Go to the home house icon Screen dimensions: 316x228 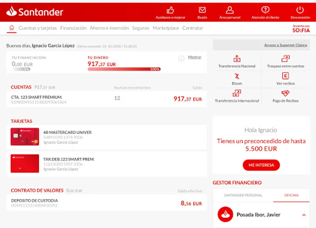point(11,28)
